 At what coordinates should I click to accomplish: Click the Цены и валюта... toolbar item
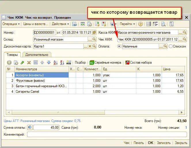pos(35,24)
